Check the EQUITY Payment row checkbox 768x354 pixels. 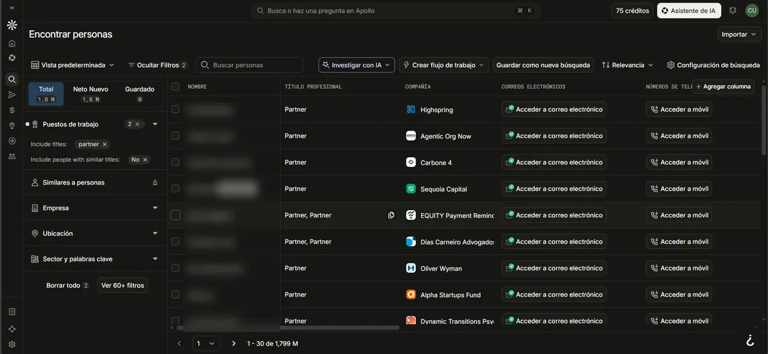point(175,215)
